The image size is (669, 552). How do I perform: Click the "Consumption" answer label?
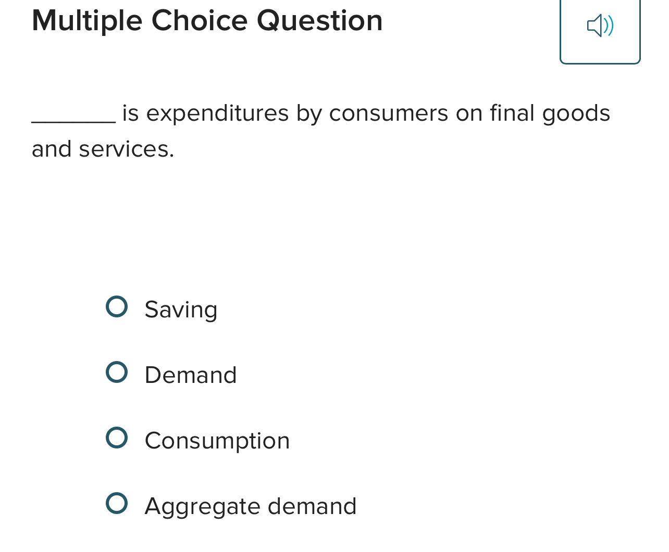point(217,440)
